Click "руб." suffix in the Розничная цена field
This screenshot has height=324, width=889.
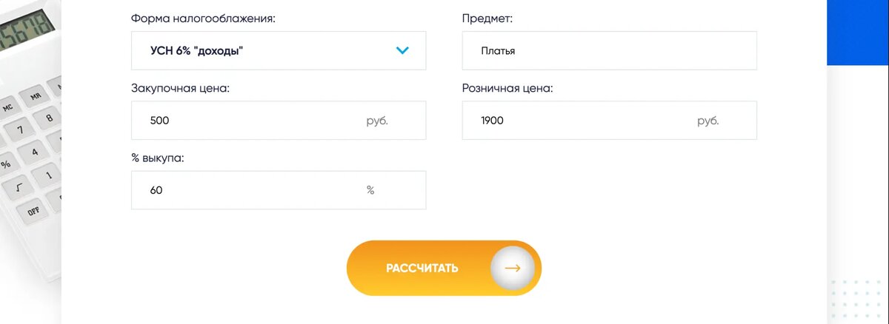[x=708, y=121]
